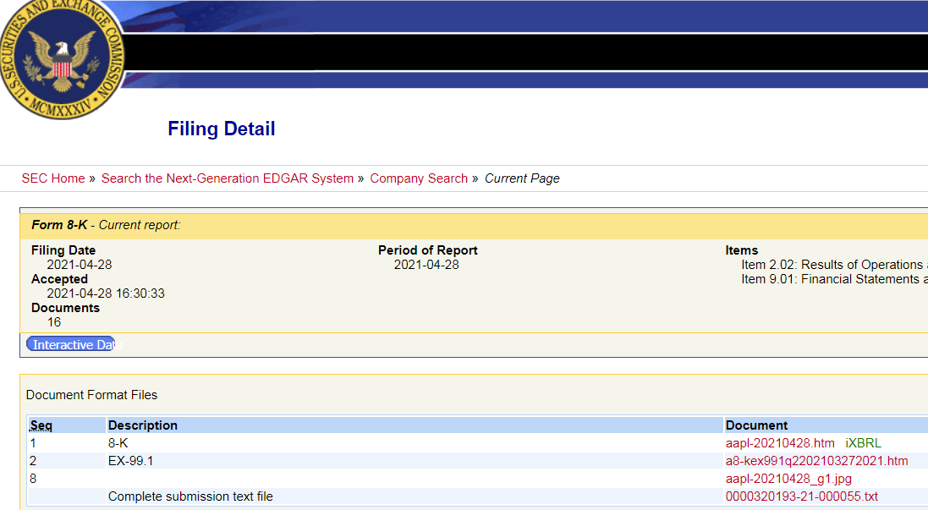This screenshot has width=928, height=510.
Task: Select the Document Format Files heading
Action: point(91,395)
